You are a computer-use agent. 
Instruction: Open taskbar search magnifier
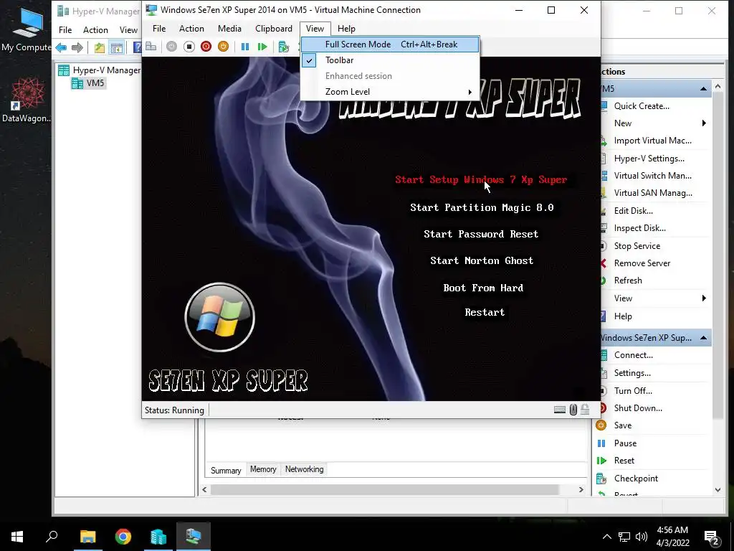coord(52,536)
